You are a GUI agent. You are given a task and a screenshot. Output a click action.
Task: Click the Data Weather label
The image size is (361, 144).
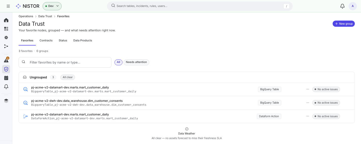click(187, 133)
